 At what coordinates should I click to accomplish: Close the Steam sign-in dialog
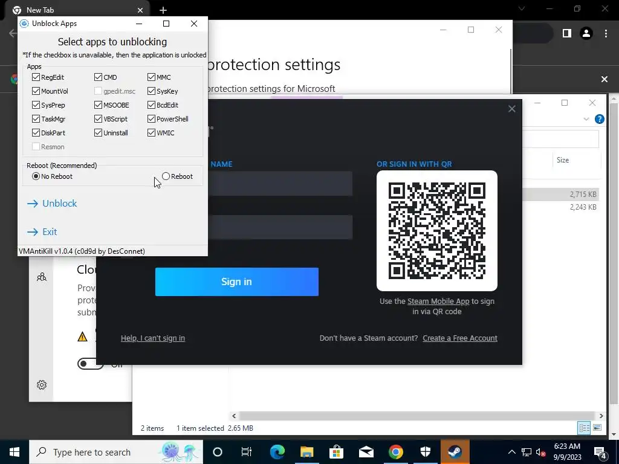(x=511, y=109)
